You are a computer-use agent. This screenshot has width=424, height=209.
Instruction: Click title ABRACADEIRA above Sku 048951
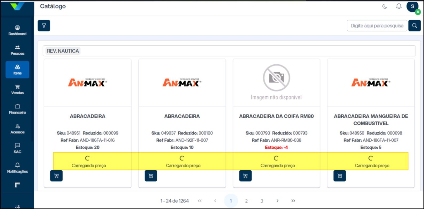(88, 116)
